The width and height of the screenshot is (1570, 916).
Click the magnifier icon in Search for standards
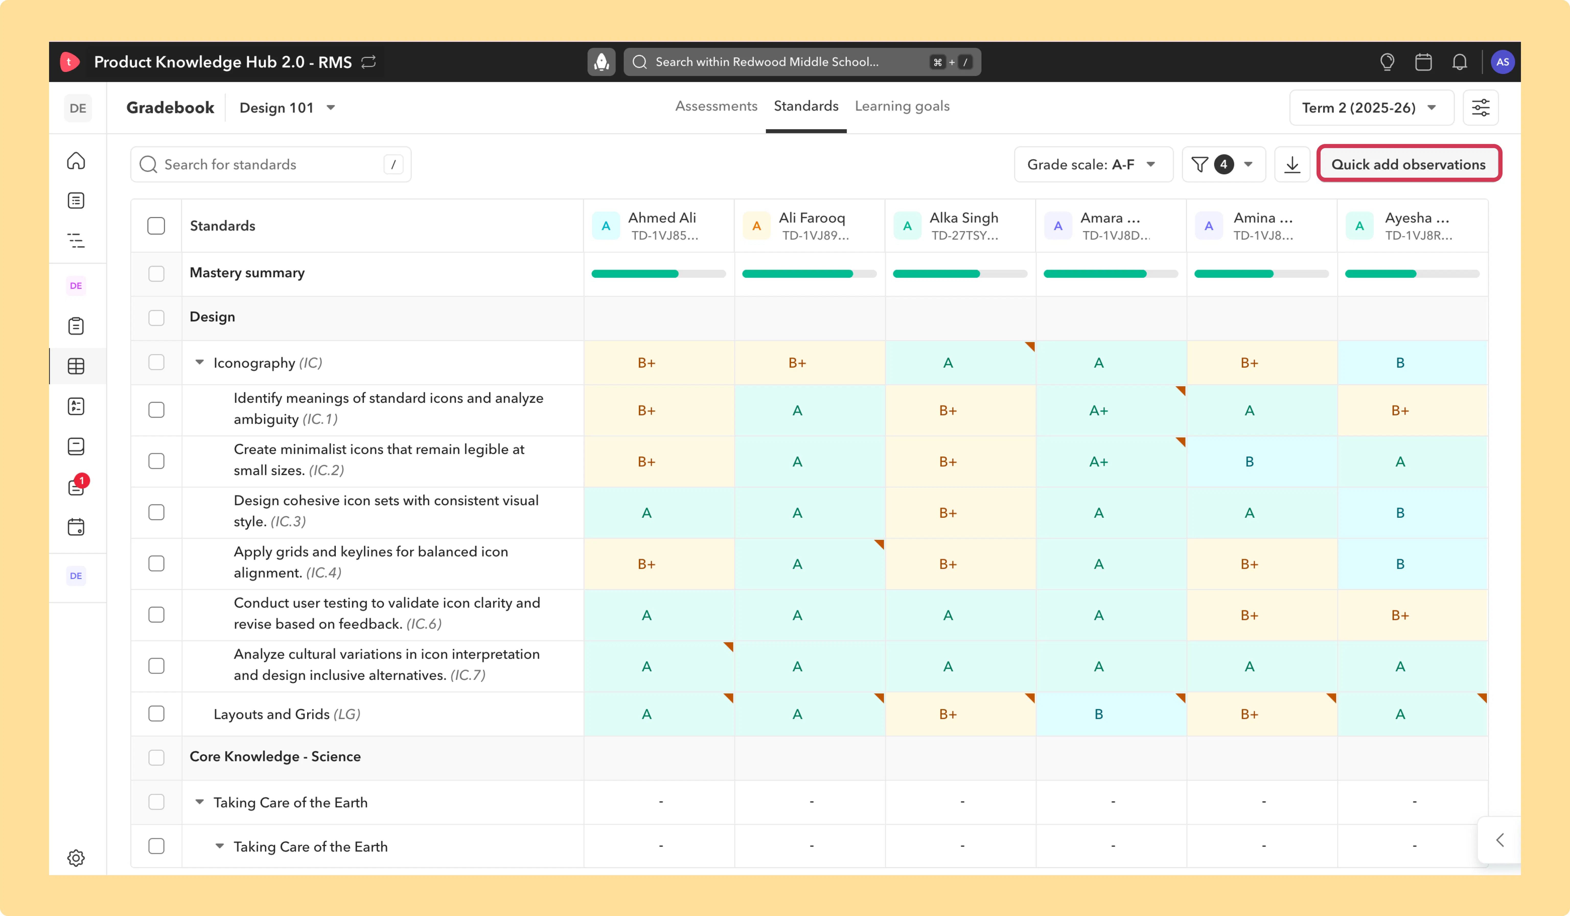pos(148,164)
